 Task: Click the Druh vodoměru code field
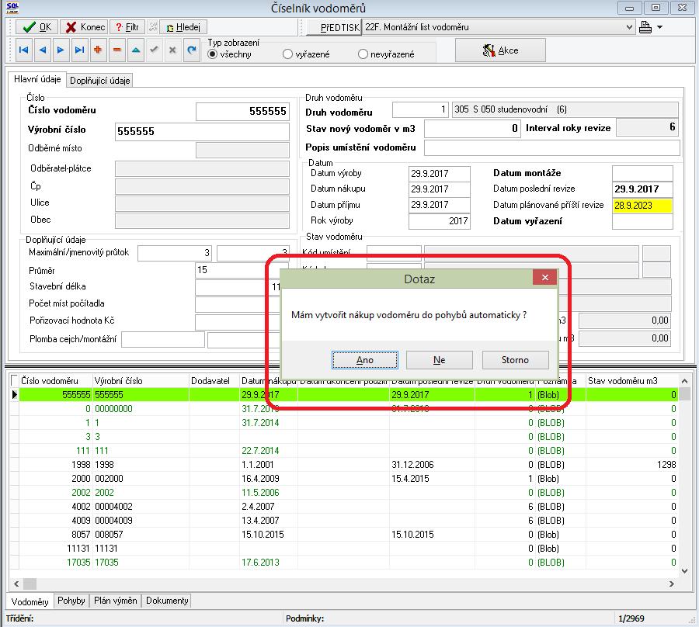click(420, 109)
